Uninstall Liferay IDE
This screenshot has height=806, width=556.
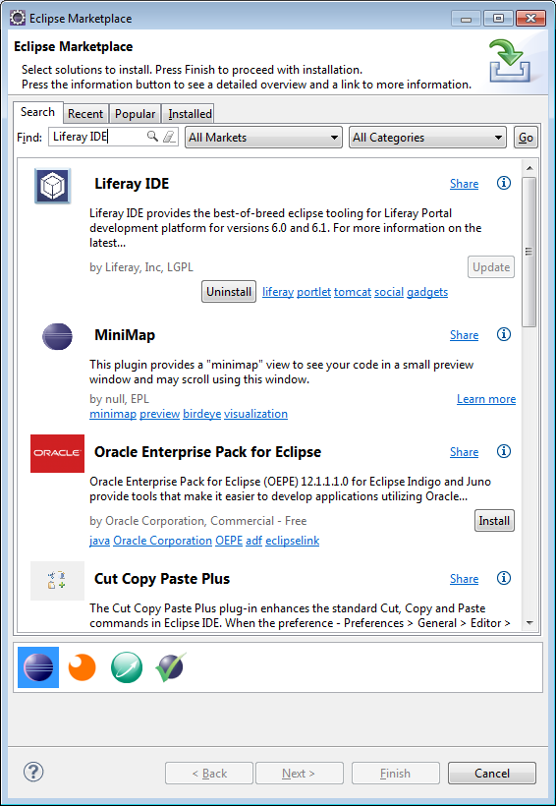click(229, 292)
